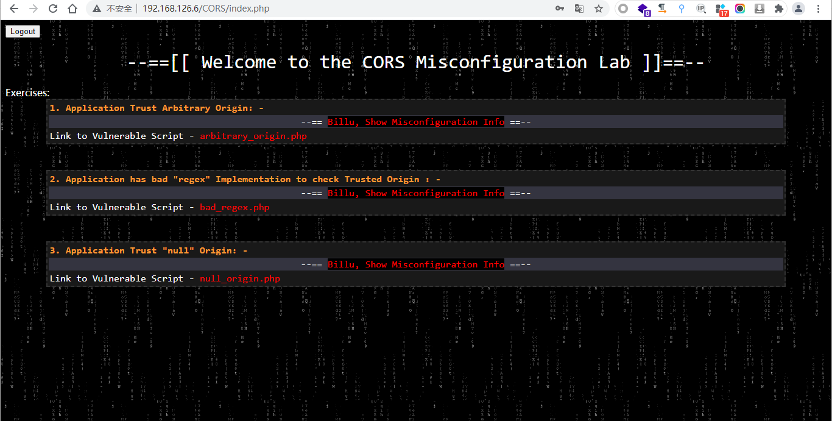Image resolution: width=832 pixels, height=421 pixels.
Task: Reload the current page
Action: click(53, 9)
